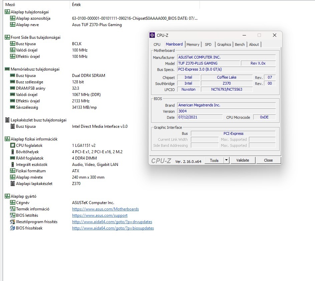This screenshot has width=315, height=281.
Task: Click the BIOS Version field 3004
Action: click(226, 111)
